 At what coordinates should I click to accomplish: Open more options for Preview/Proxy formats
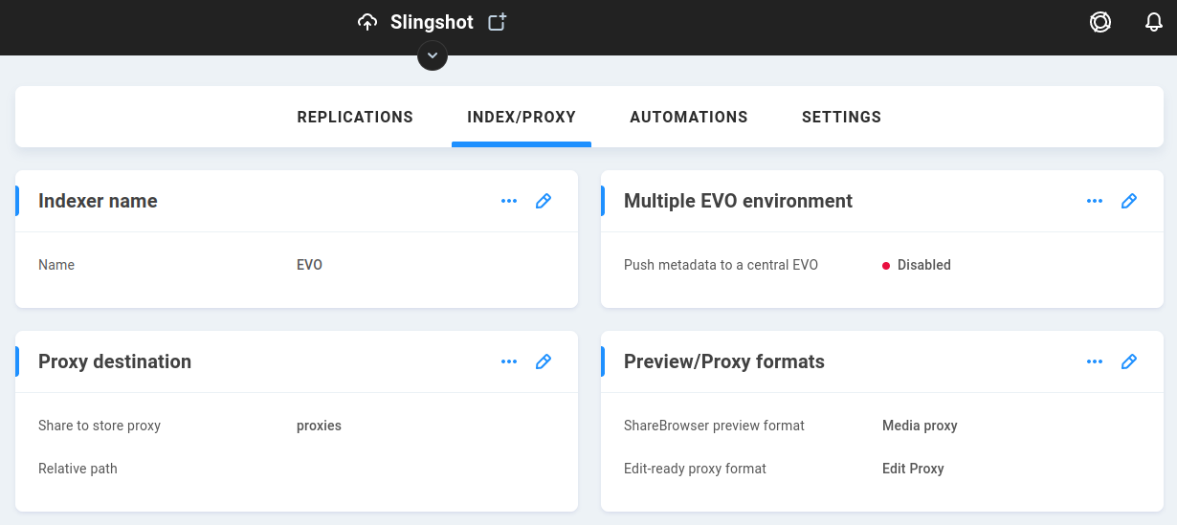coord(1095,361)
